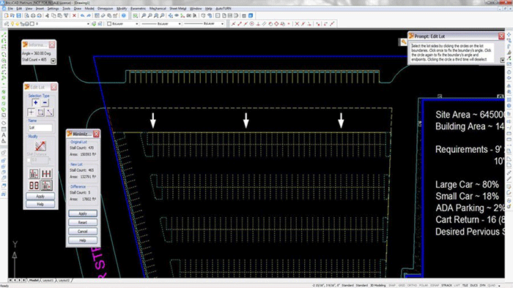The height and width of the screenshot is (288, 513).
Task: Click the Undo arrow icon
Action: (82, 15)
